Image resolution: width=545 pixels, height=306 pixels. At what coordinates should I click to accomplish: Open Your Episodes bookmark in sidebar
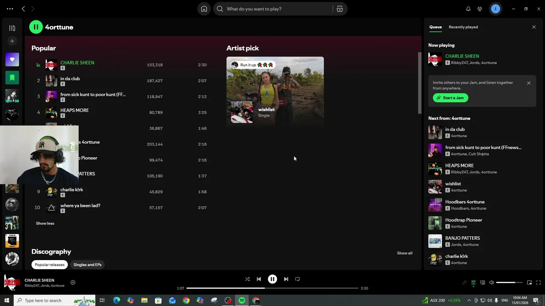click(x=12, y=78)
